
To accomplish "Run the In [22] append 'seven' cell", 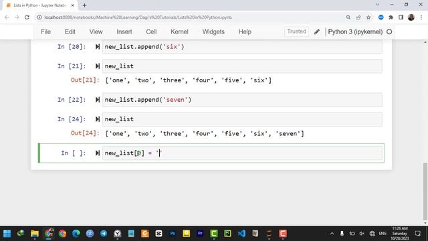I will tap(98, 100).
